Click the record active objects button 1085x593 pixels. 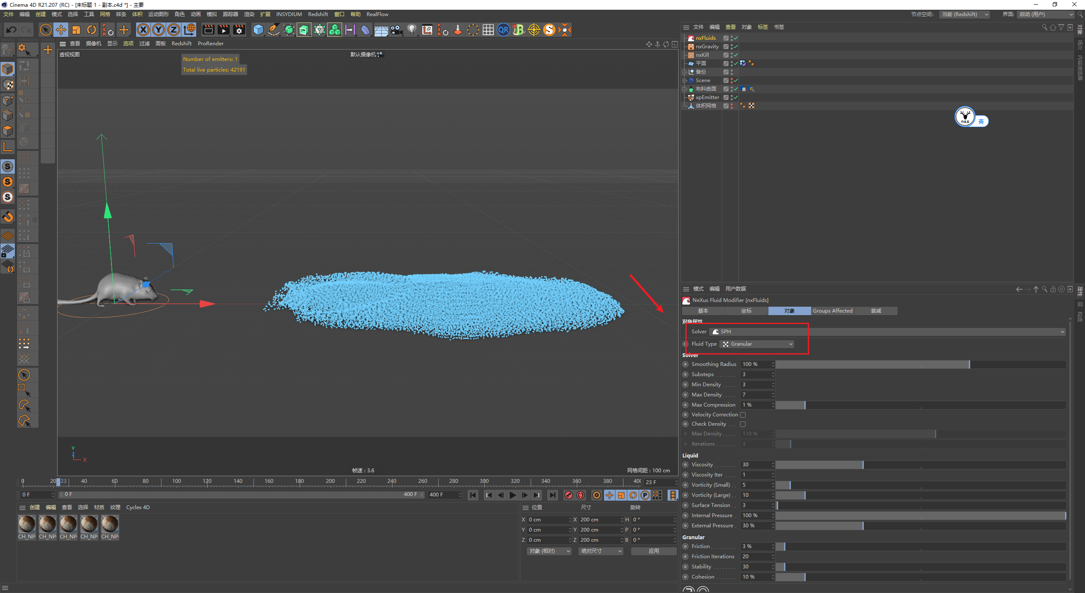[569, 495]
